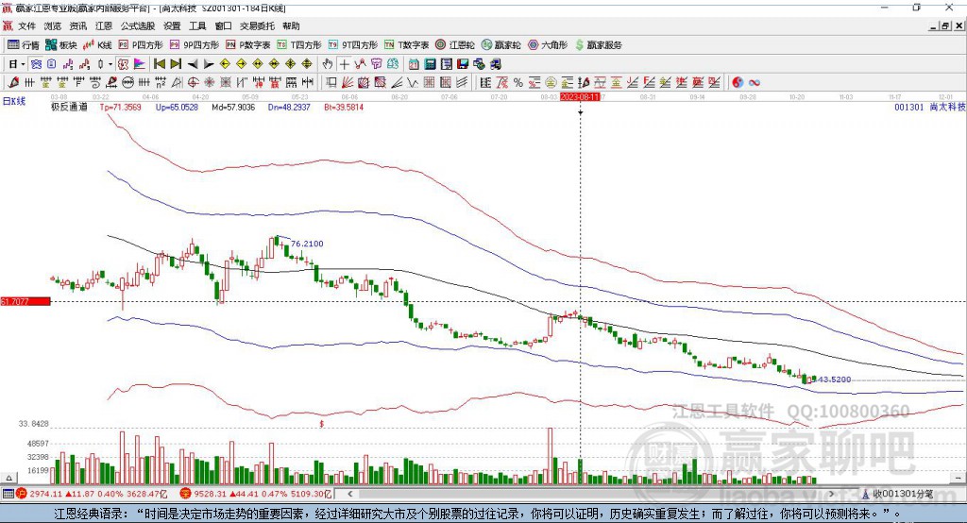Toggle the crosshair cursor tool
This screenshot has width=967, height=523.
345,64
